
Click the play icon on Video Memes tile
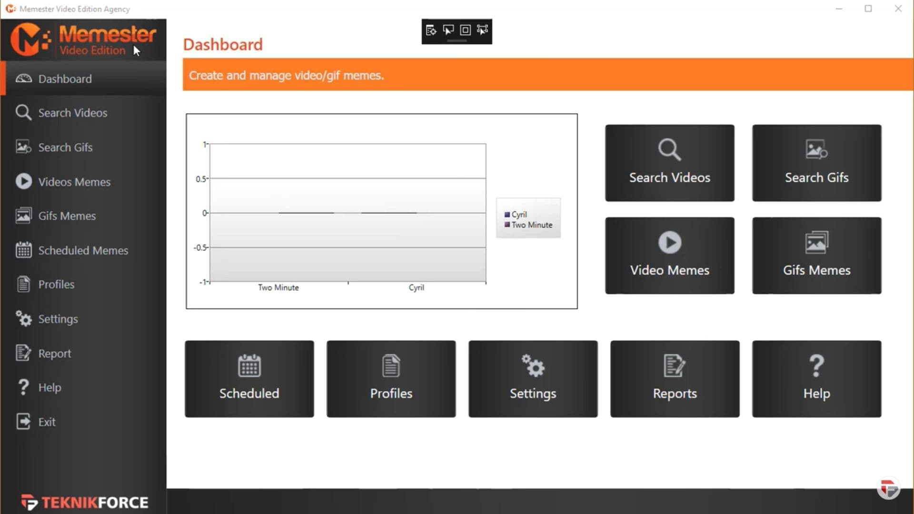tap(669, 242)
